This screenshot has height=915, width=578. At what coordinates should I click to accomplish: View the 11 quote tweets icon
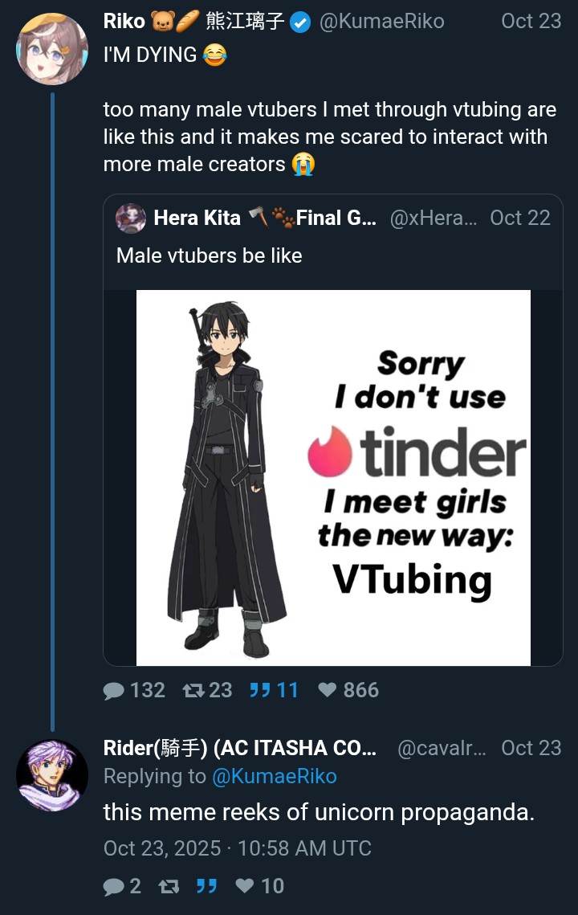tap(260, 690)
